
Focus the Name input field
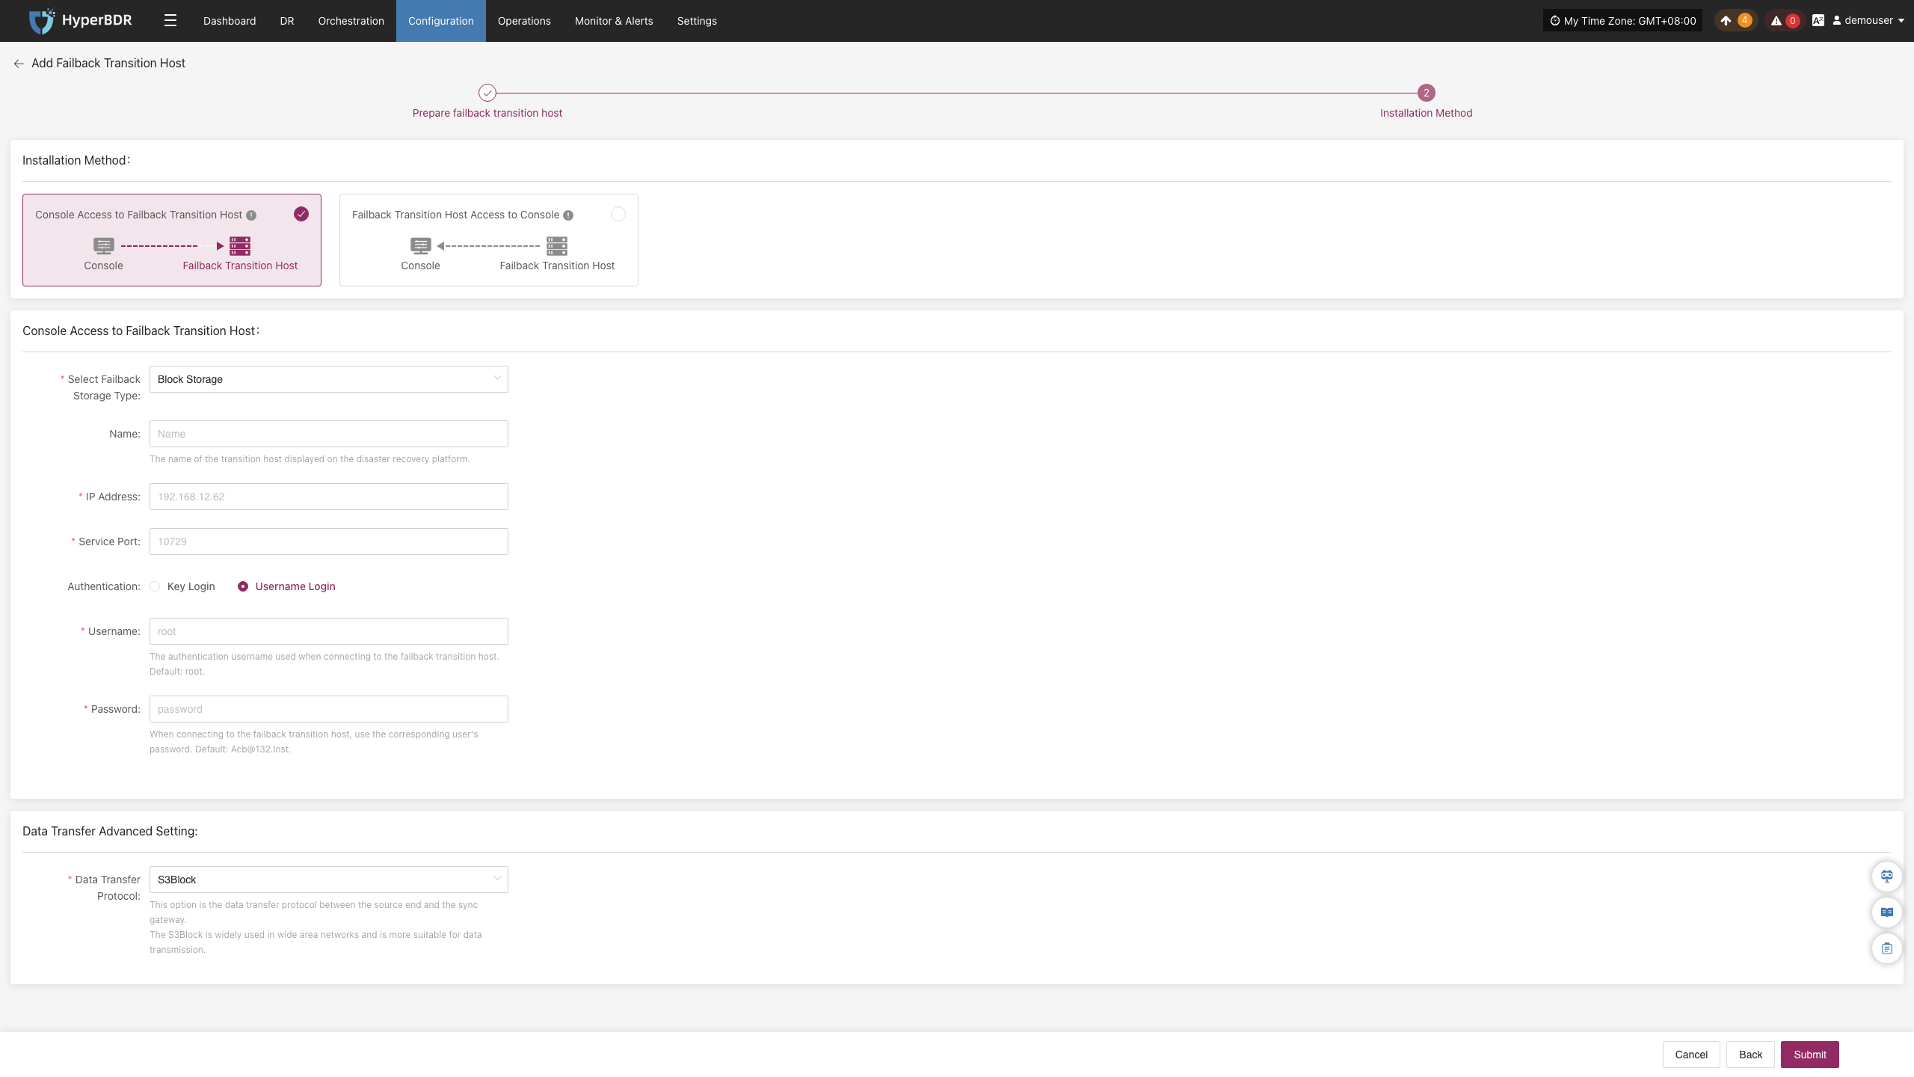(329, 434)
